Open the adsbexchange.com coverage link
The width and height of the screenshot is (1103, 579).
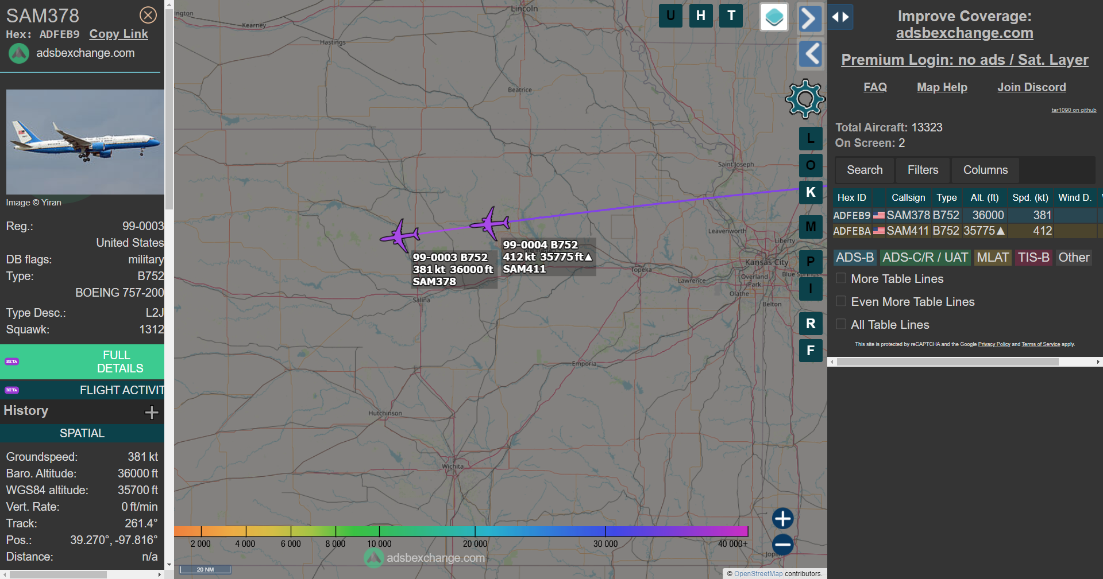click(x=965, y=33)
